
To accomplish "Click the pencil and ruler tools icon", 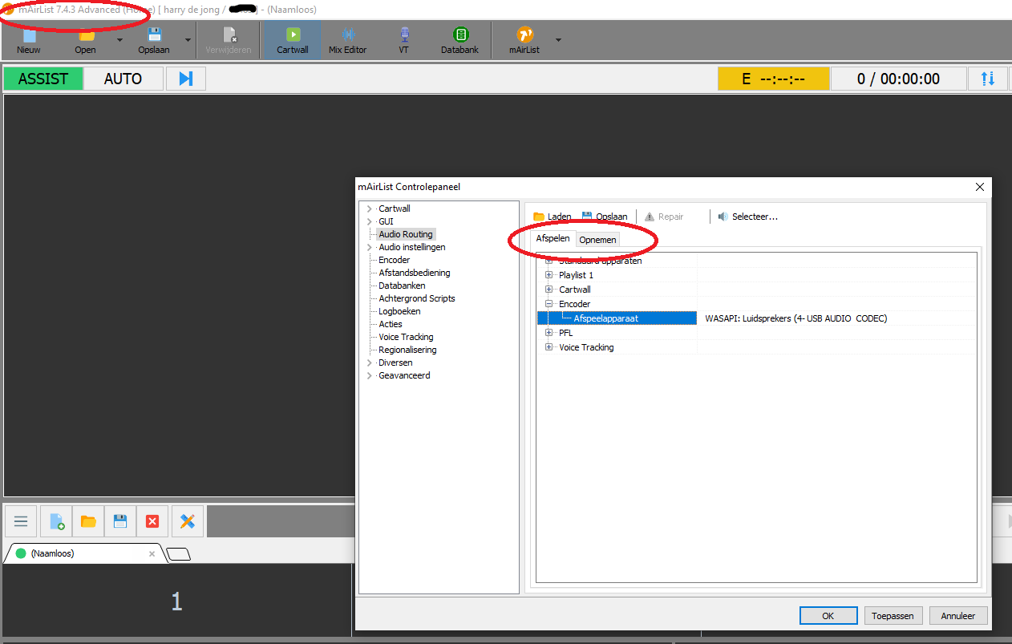I will tap(188, 521).
